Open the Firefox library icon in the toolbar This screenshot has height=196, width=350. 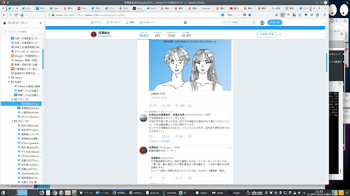click(277, 15)
